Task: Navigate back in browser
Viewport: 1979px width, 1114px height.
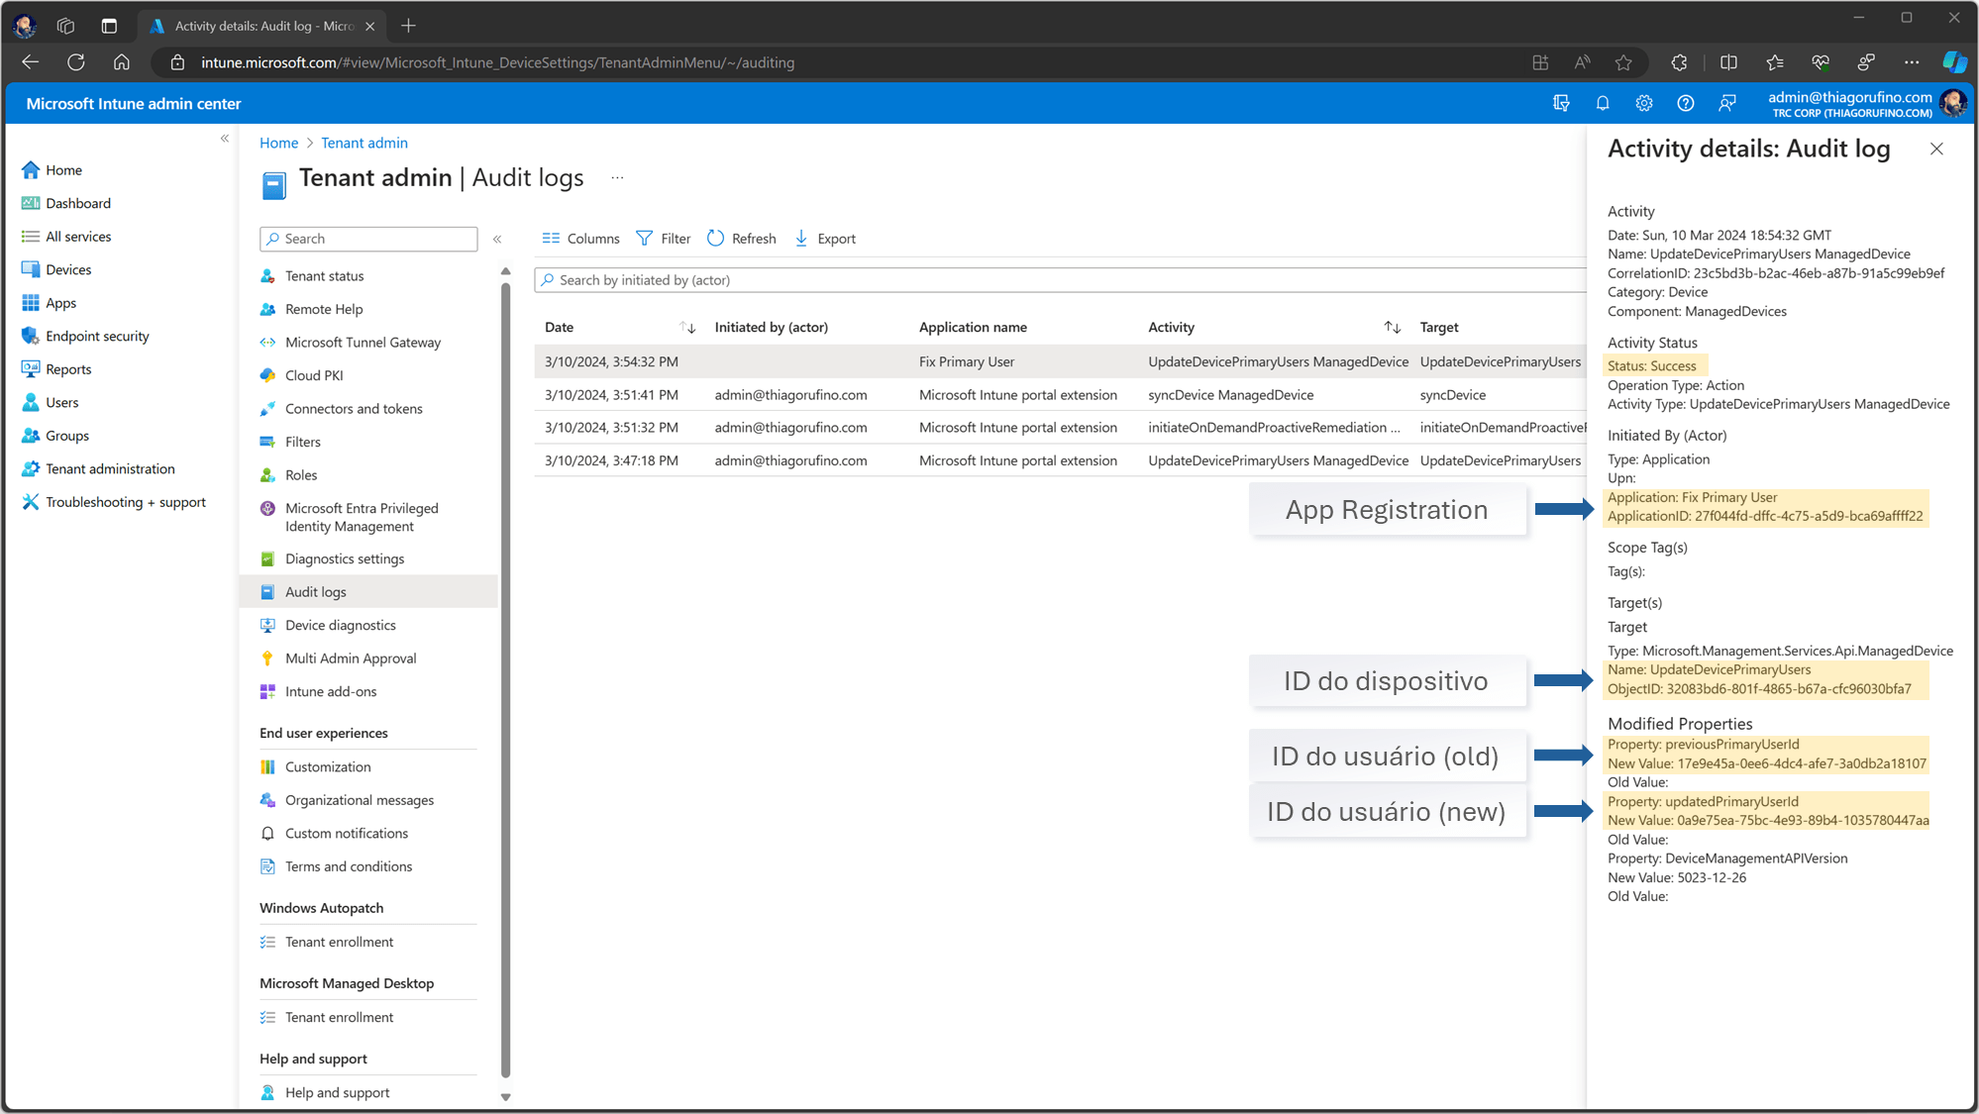Action: click(31, 62)
